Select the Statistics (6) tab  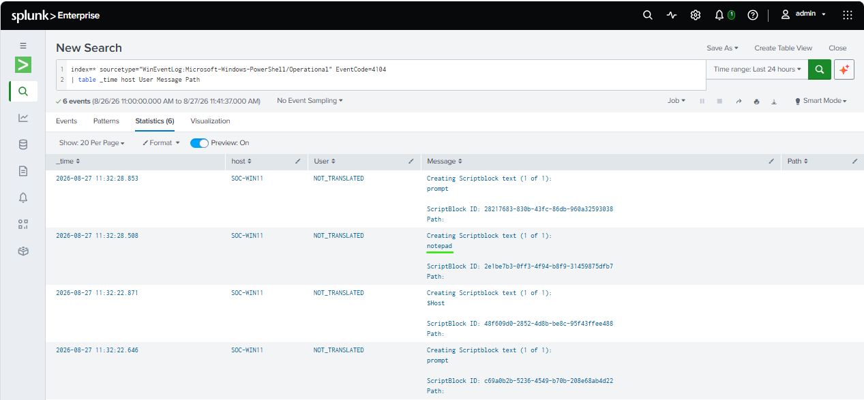[x=155, y=121]
